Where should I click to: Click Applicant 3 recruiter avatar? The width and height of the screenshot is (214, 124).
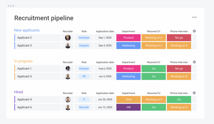coord(68,46)
